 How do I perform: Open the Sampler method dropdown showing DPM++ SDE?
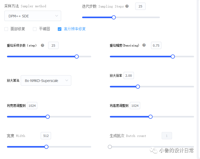[x=33, y=16]
